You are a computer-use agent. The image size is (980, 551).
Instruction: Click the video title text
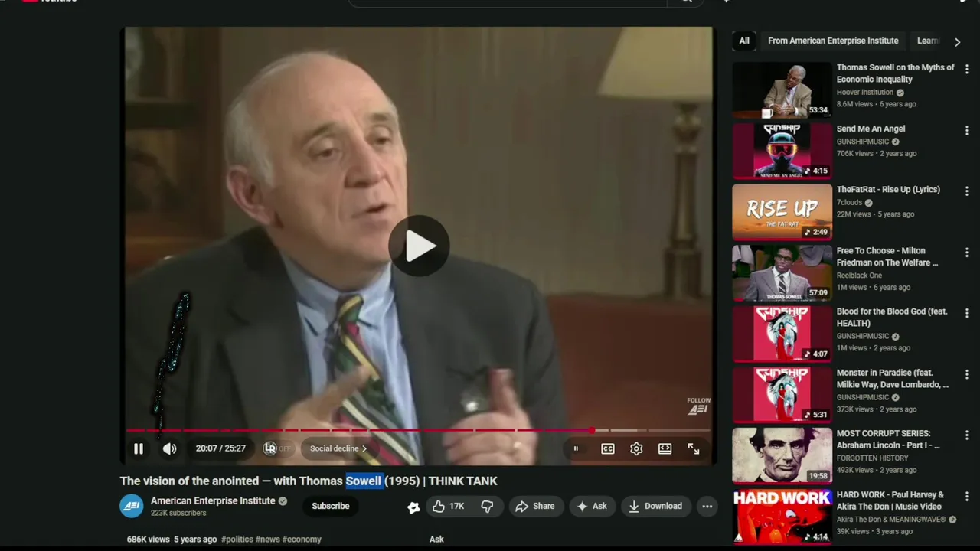click(x=309, y=481)
